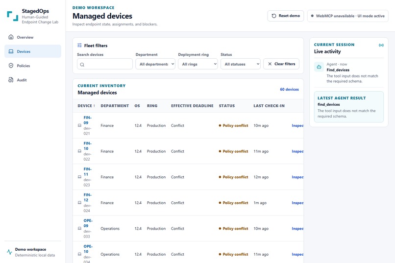Screen dimensions: 395x263
Task: Click the activity pulse icon beside Demo workspace
Action: coord(10,252)
